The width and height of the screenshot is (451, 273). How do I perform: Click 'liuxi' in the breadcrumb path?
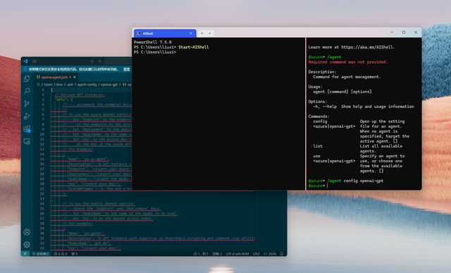point(59,85)
